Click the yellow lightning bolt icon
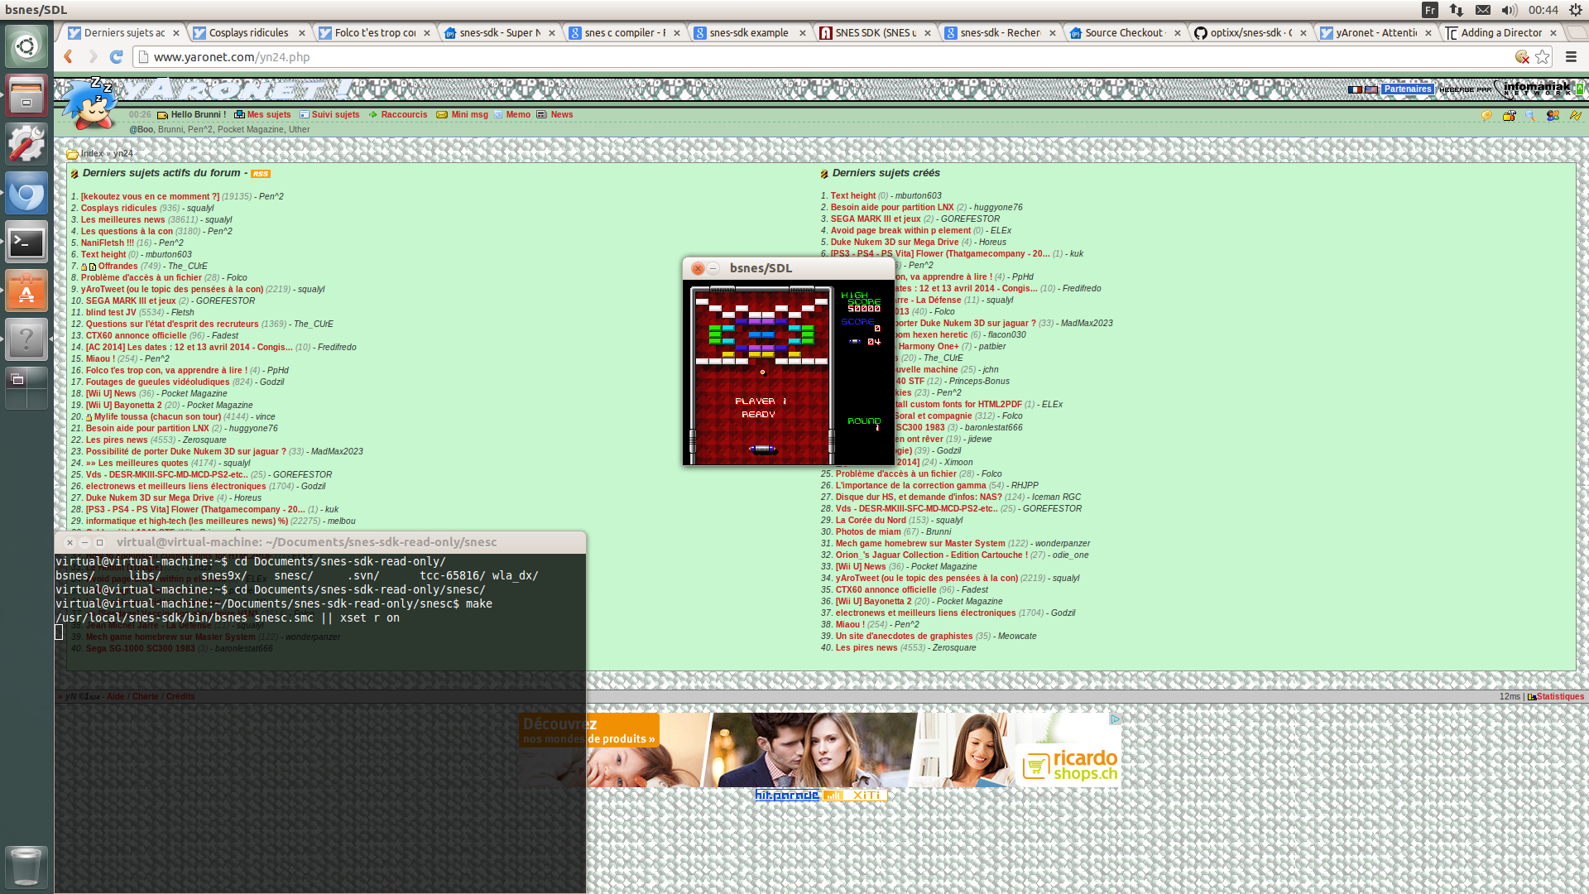 (x=1575, y=116)
